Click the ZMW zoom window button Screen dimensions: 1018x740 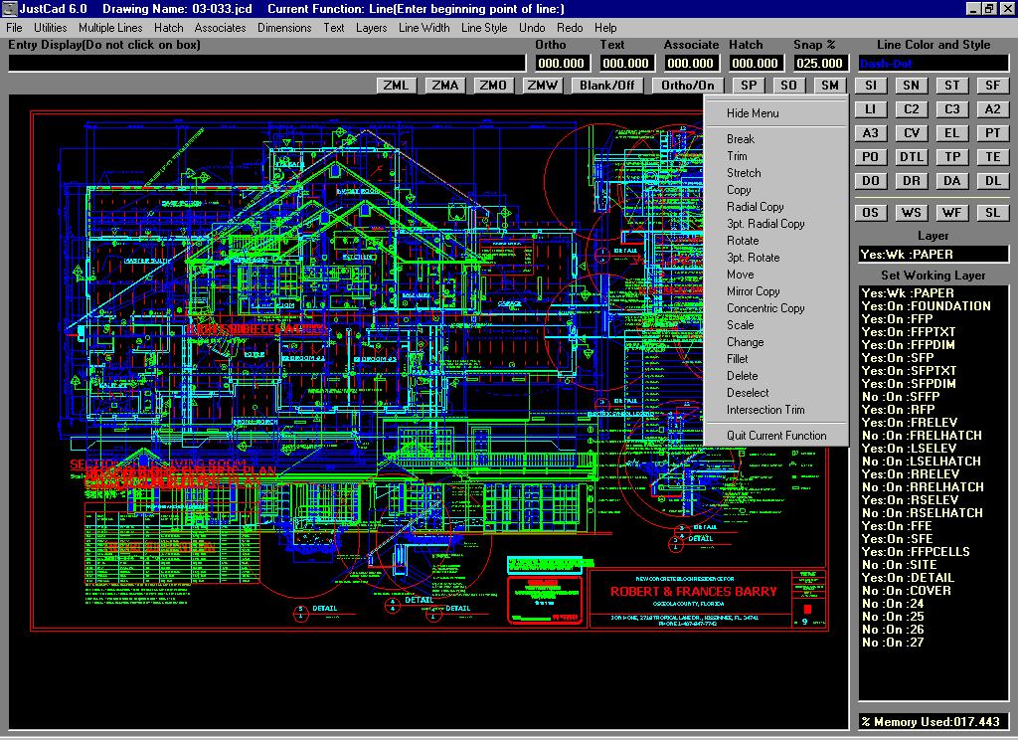click(542, 86)
